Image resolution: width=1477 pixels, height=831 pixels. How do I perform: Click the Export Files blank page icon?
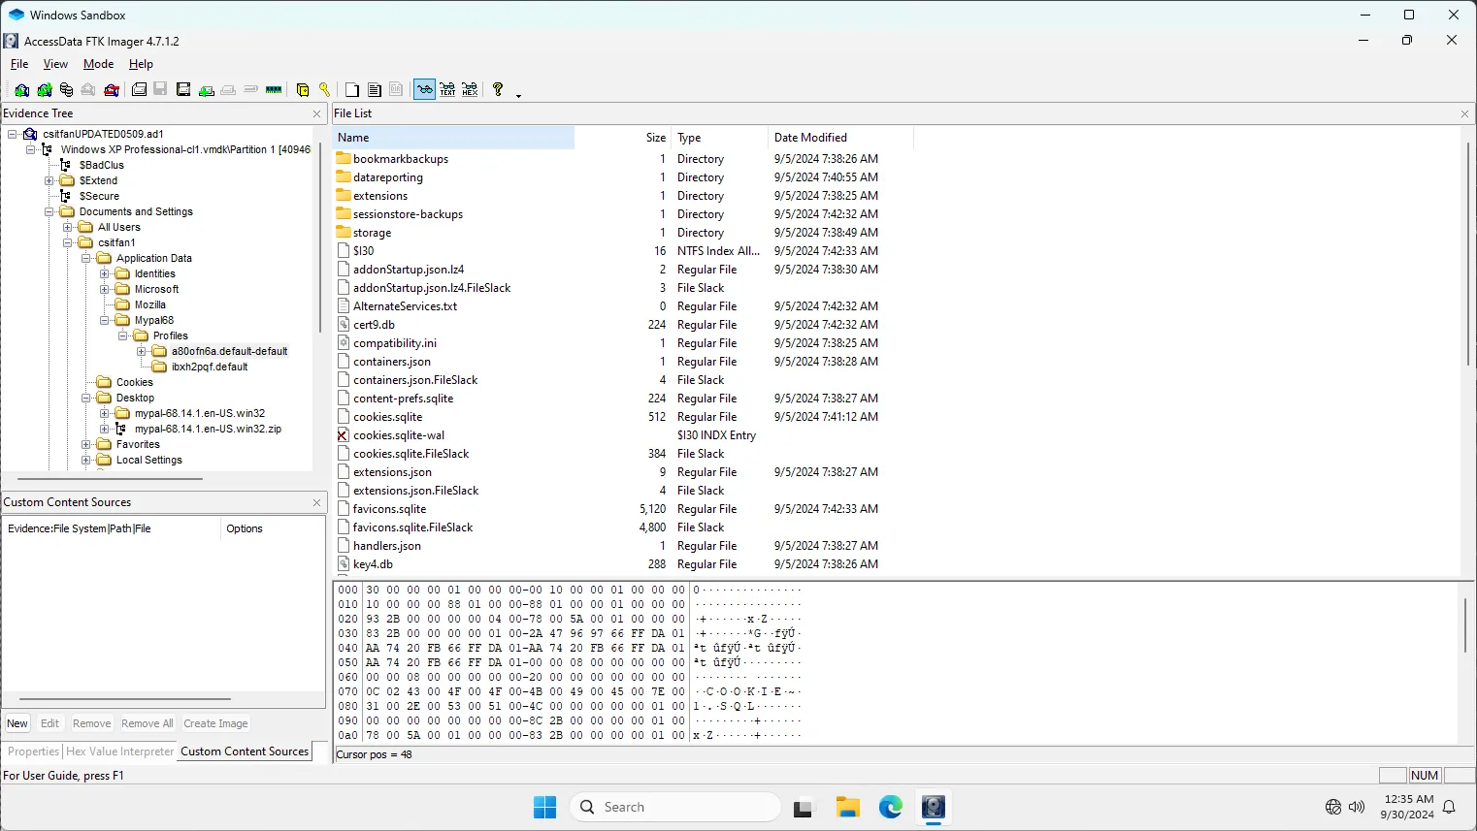[x=352, y=90]
